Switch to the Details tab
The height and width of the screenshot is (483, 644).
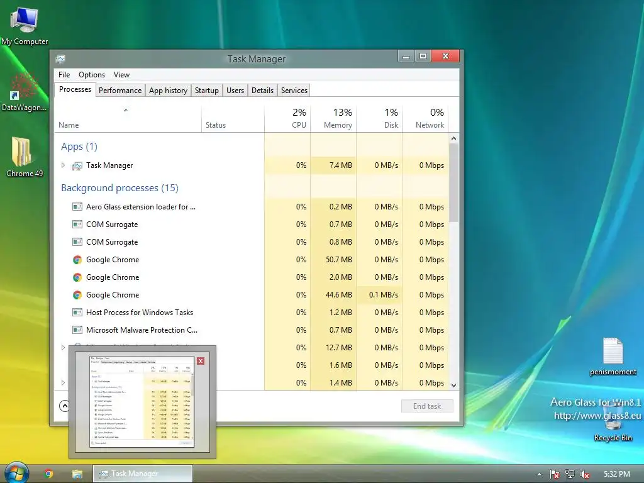(x=262, y=91)
